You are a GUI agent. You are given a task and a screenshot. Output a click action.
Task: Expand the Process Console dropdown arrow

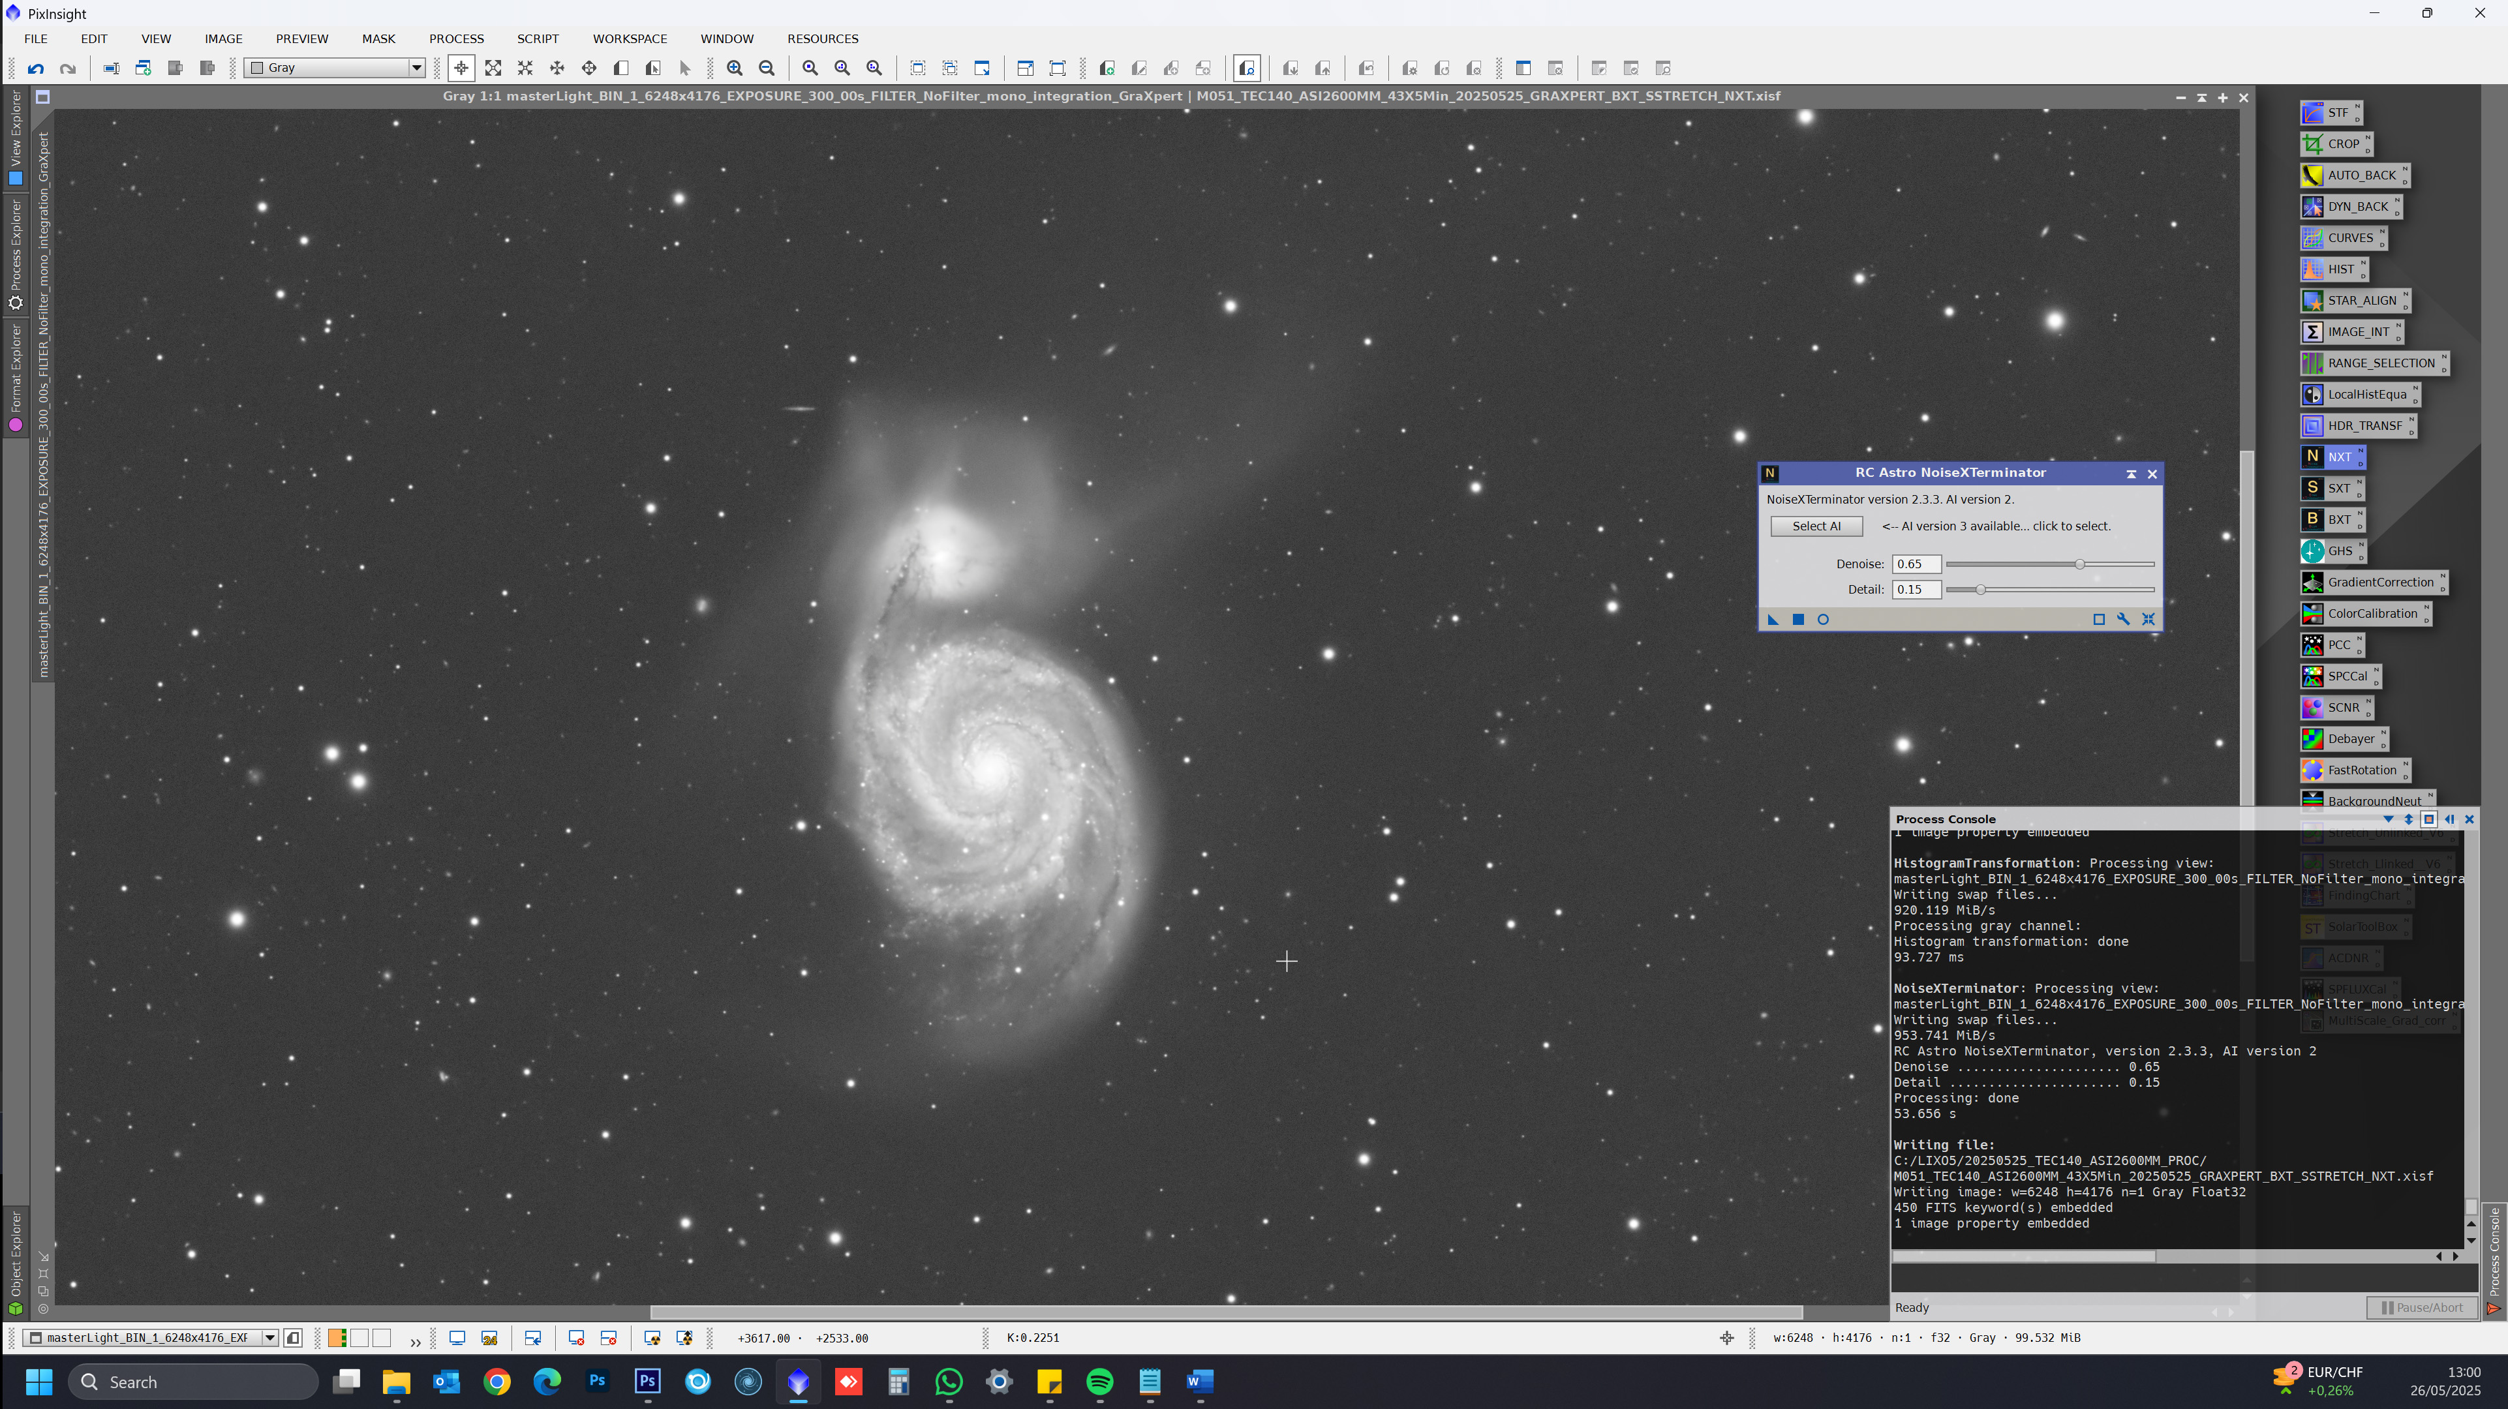[x=2387, y=819]
